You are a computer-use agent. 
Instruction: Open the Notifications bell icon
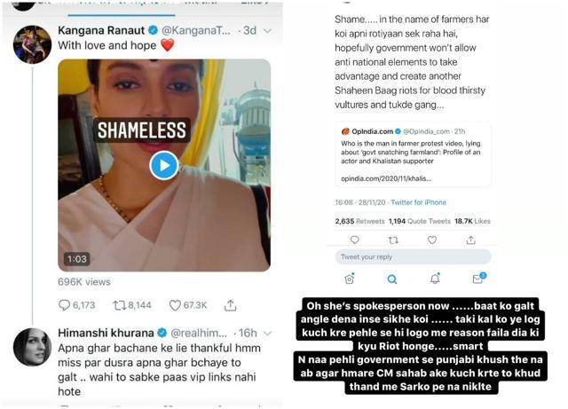click(x=435, y=279)
